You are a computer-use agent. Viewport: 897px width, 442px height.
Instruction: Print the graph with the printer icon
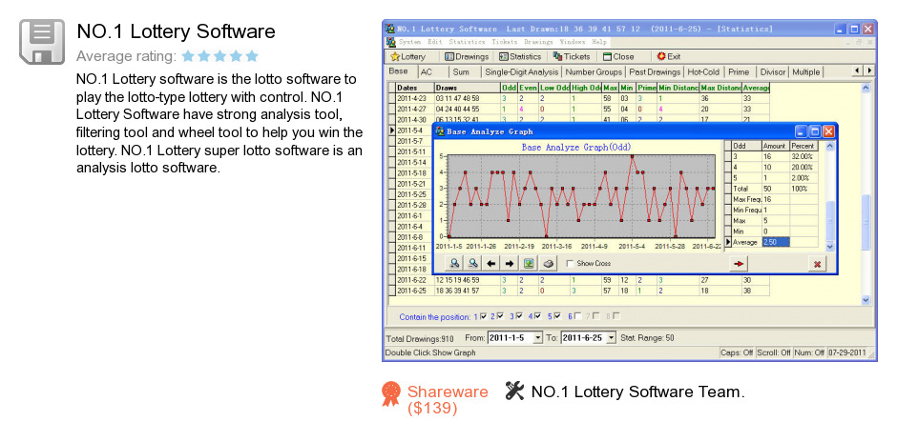tap(548, 263)
